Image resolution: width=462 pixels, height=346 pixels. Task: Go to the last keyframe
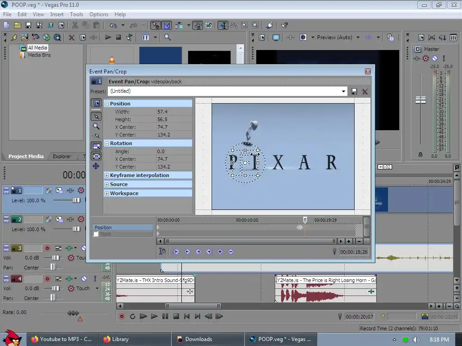coord(209,251)
